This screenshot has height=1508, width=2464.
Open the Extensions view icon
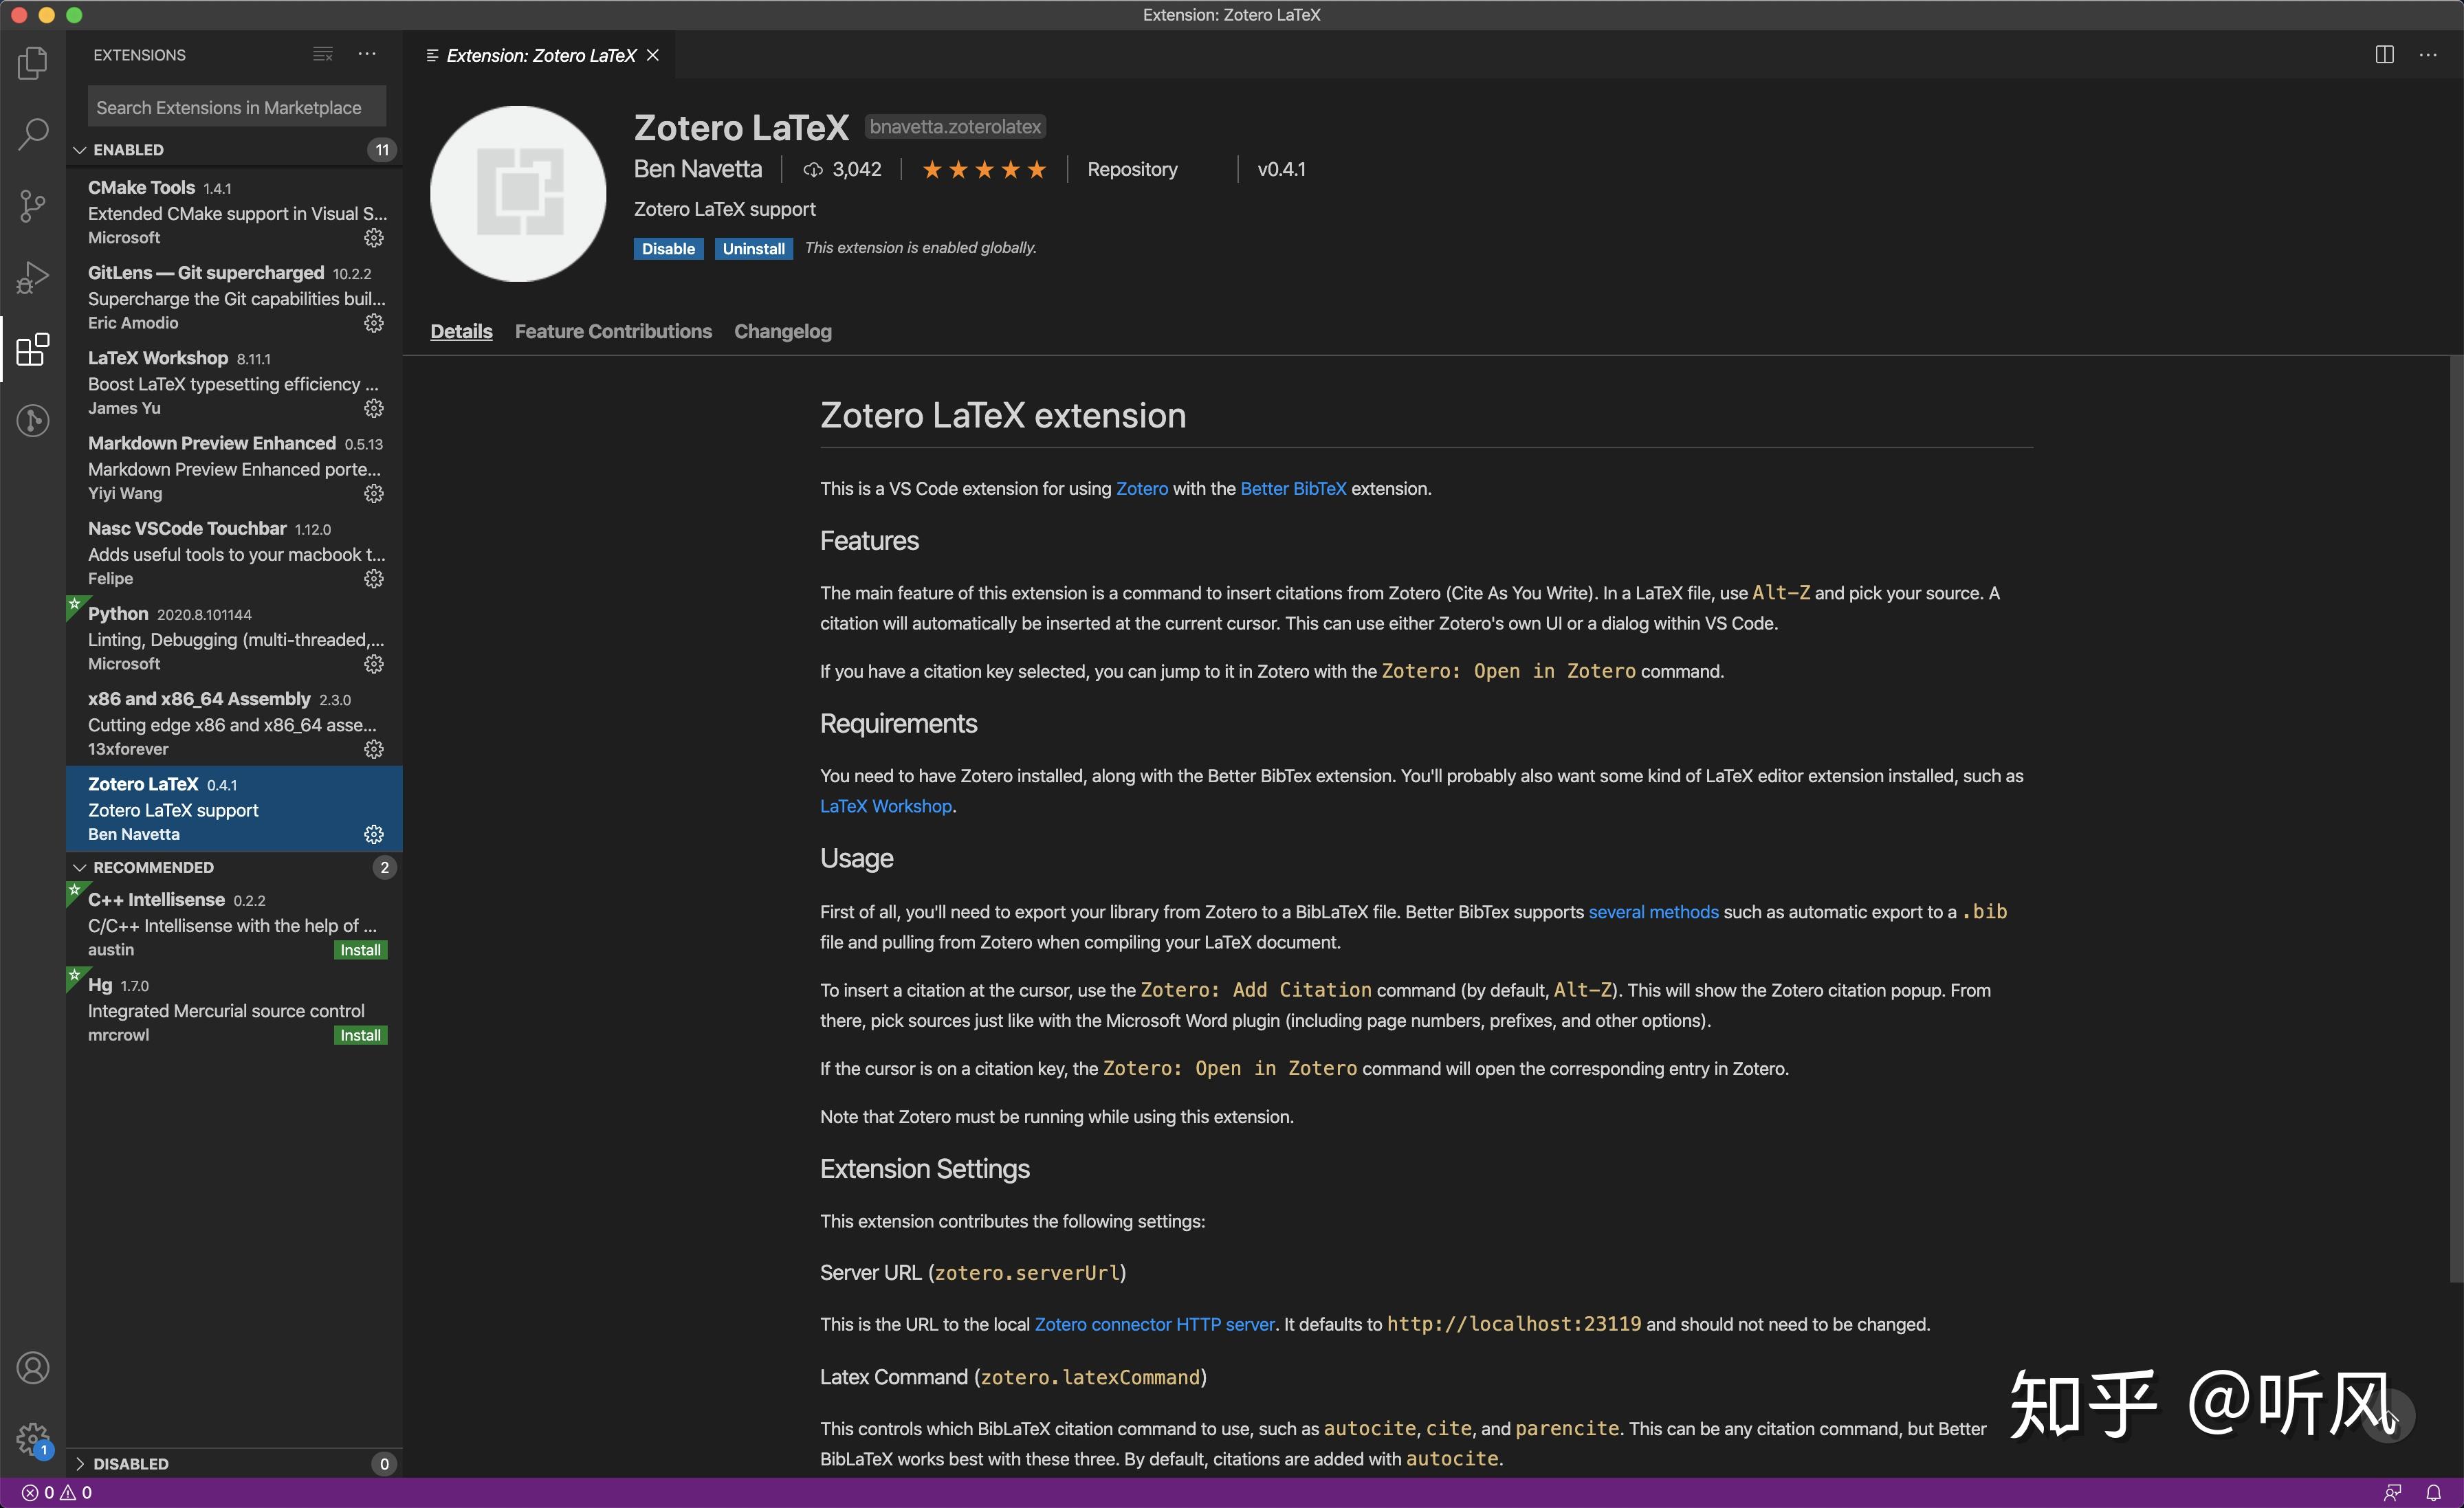[33, 349]
